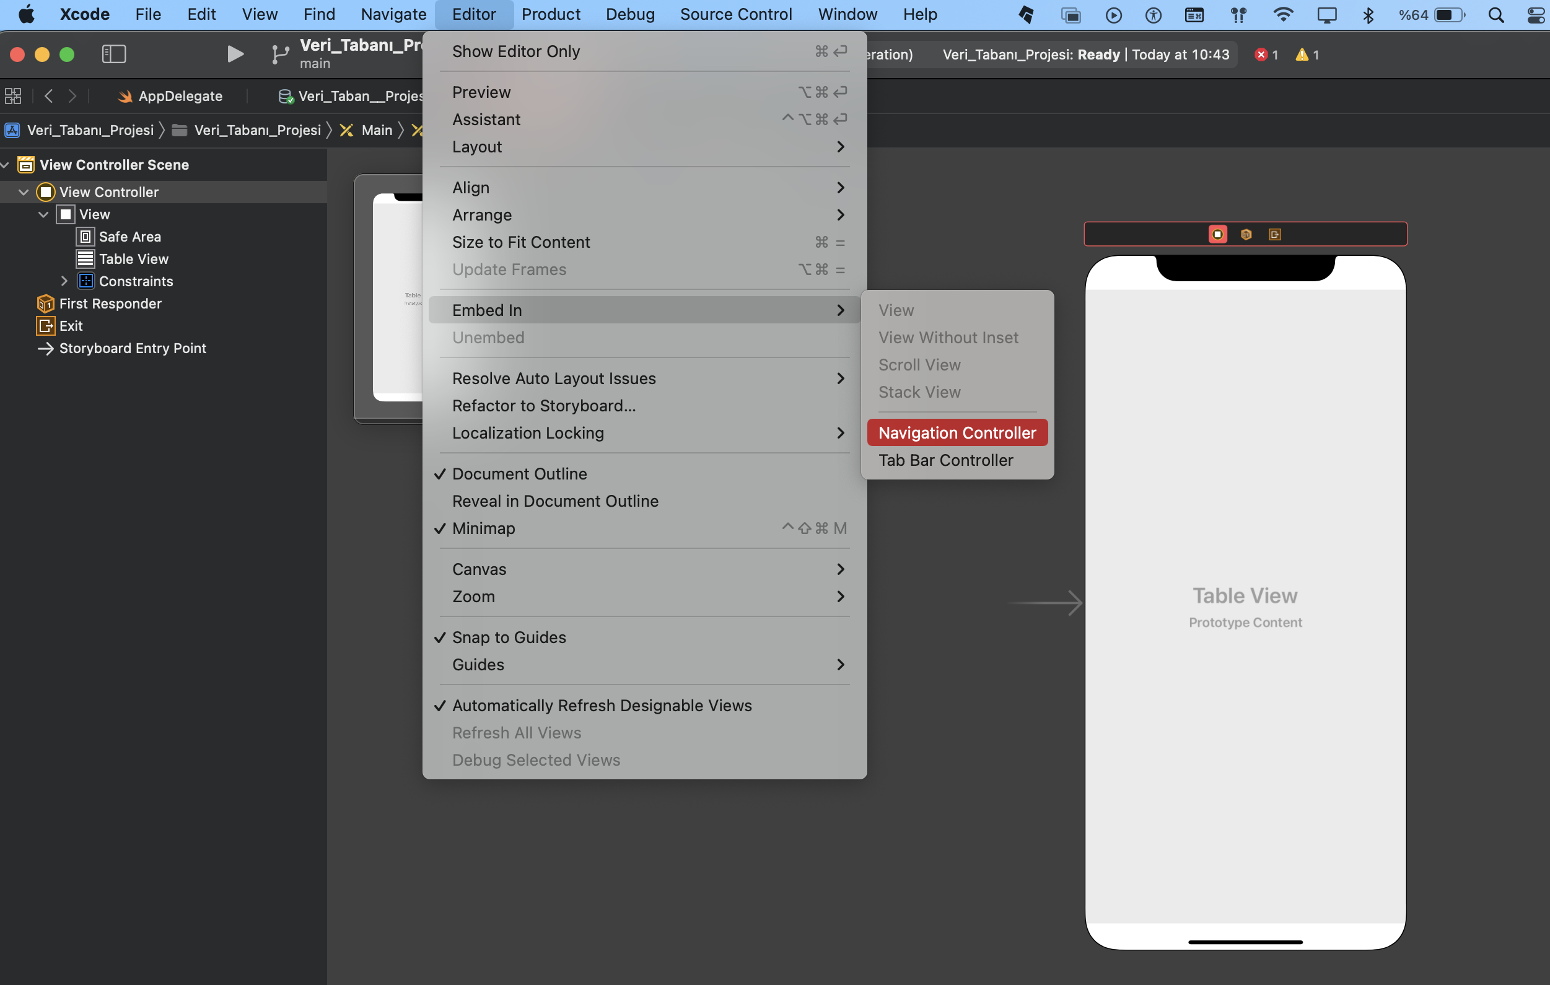Toggle the navigator sidebar icon

tap(114, 54)
